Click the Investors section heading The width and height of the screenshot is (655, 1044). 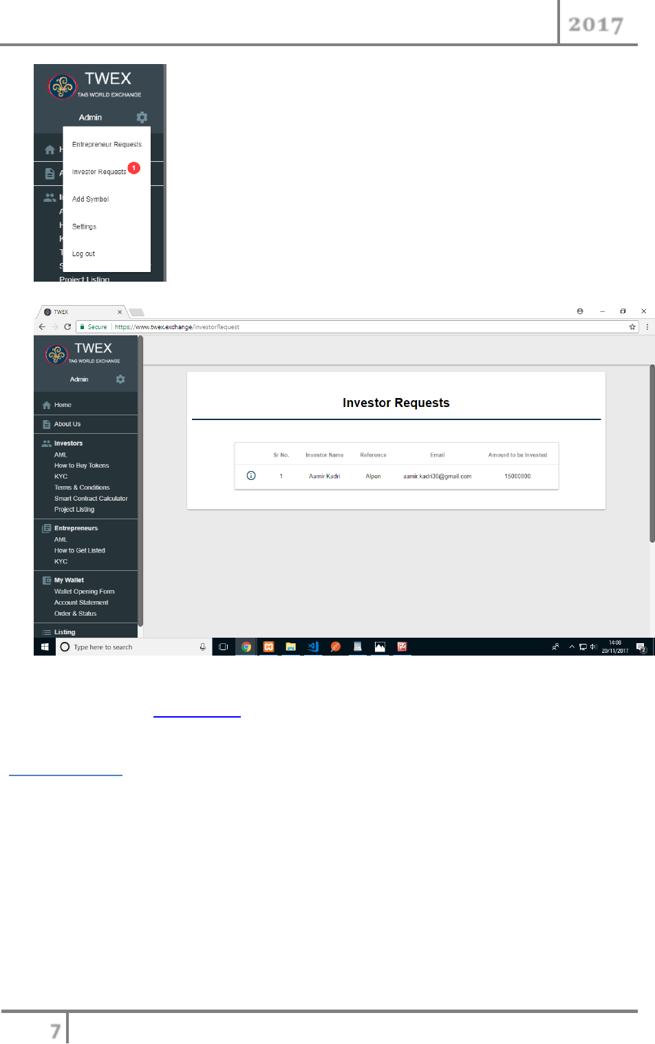pyautogui.click(x=68, y=443)
